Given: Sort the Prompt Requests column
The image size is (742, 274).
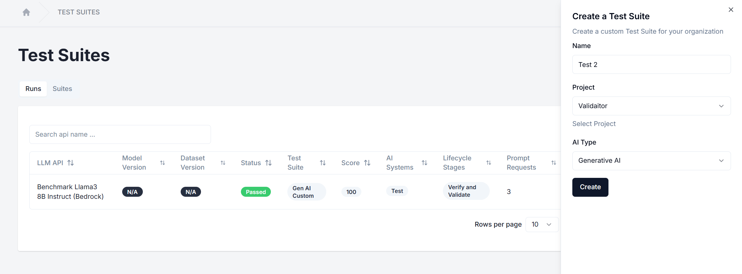Looking at the screenshot, I should (553, 163).
